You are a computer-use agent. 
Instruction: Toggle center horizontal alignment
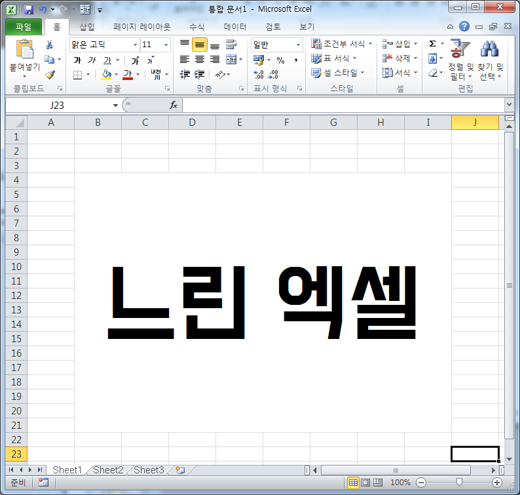click(200, 60)
